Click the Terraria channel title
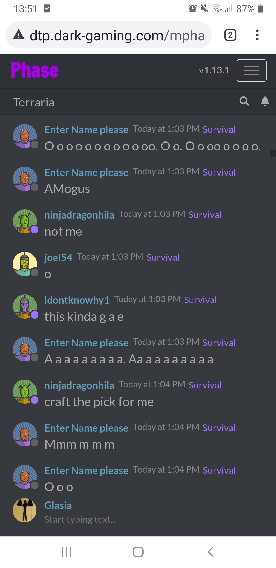276x568 pixels. tap(34, 102)
